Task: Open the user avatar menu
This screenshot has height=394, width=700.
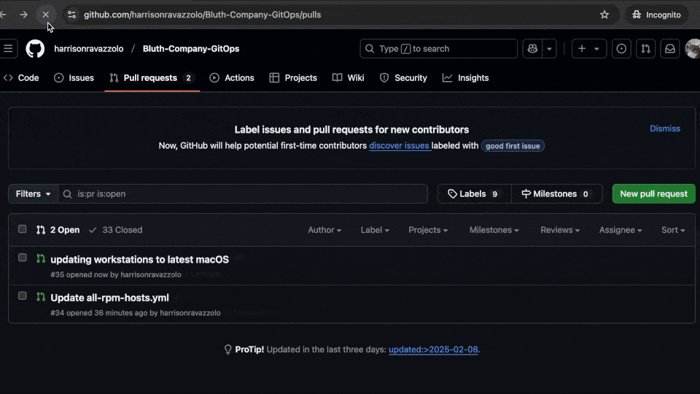Action: [693, 49]
